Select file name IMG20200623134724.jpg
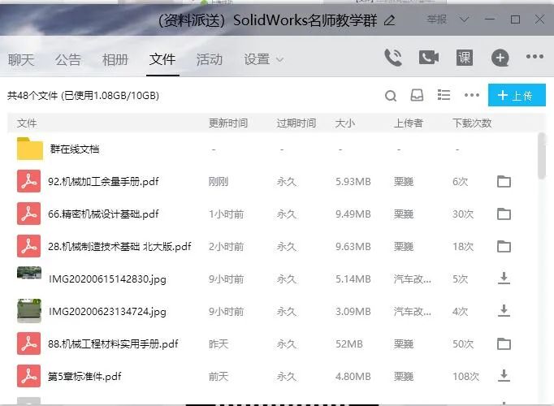This screenshot has height=406, width=554. (x=107, y=311)
